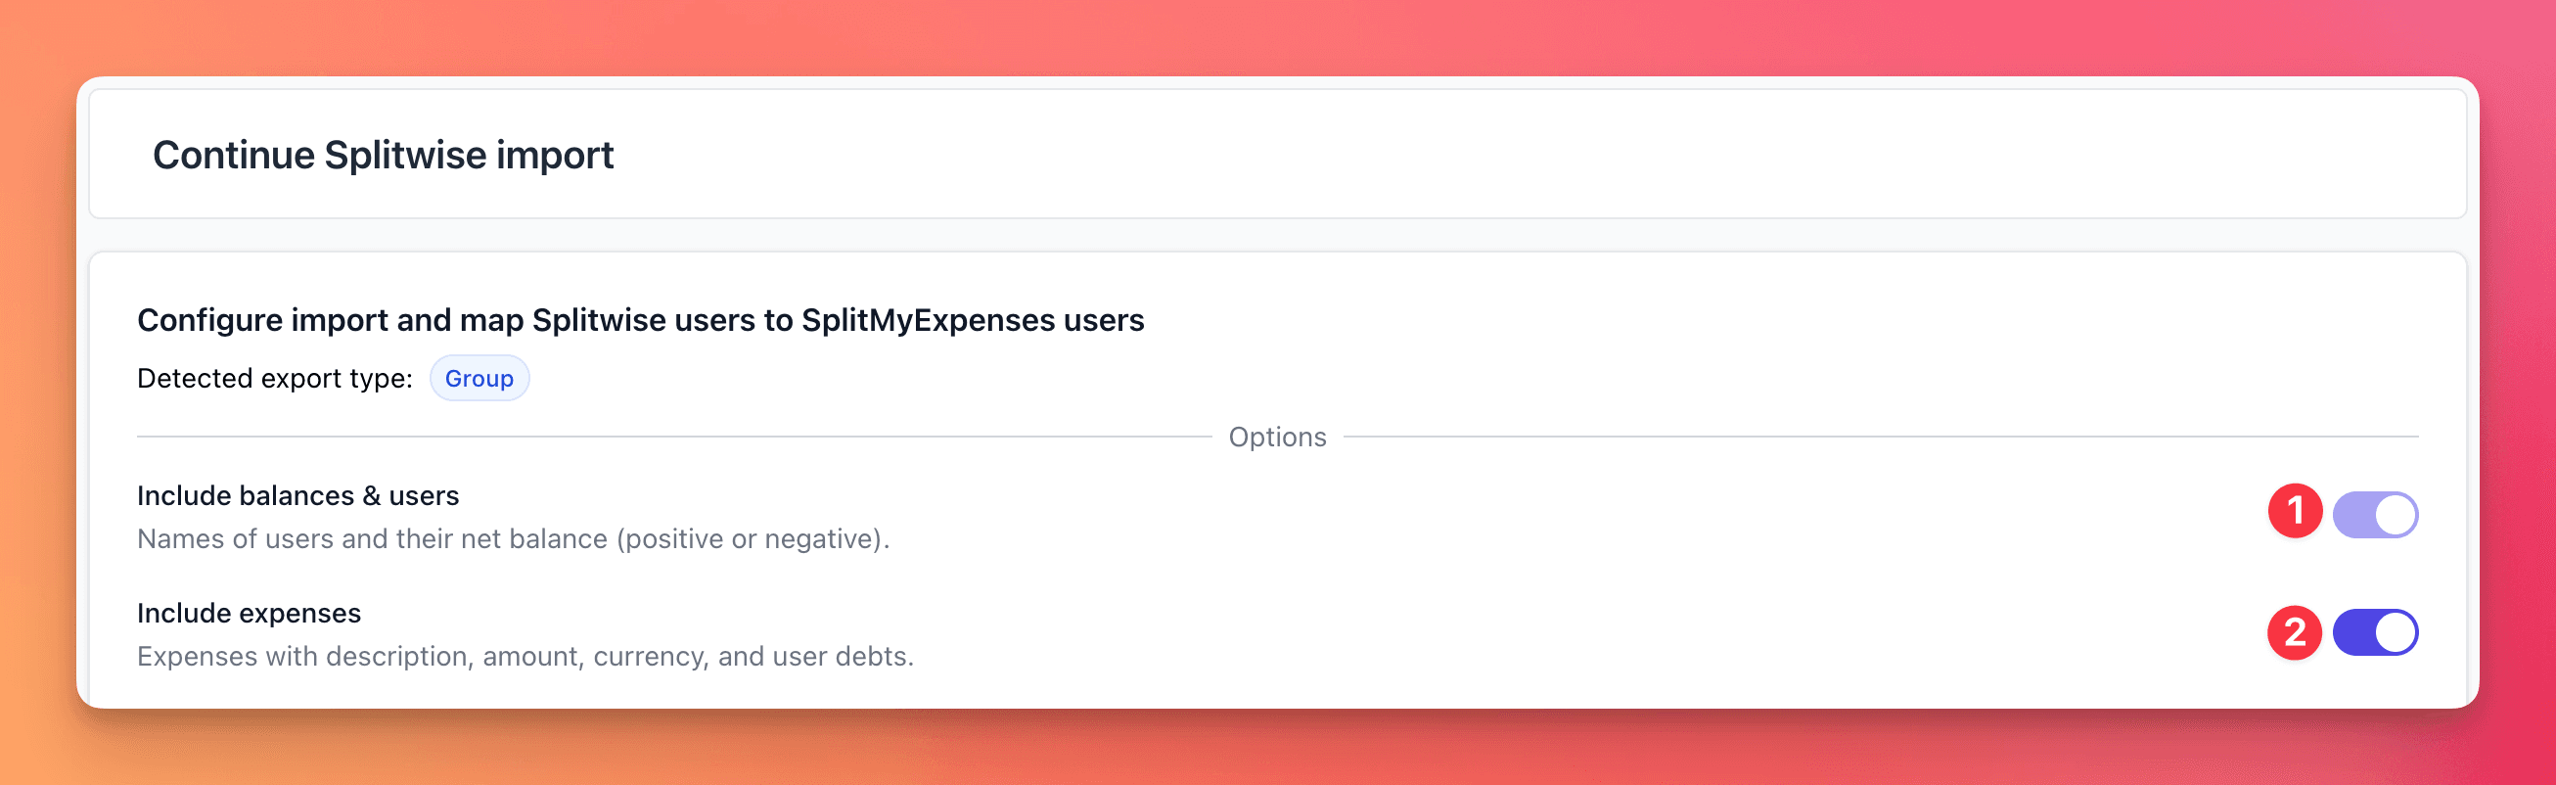Click the Configure import and map heading
The height and width of the screenshot is (785, 2556).
click(x=640, y=319)
